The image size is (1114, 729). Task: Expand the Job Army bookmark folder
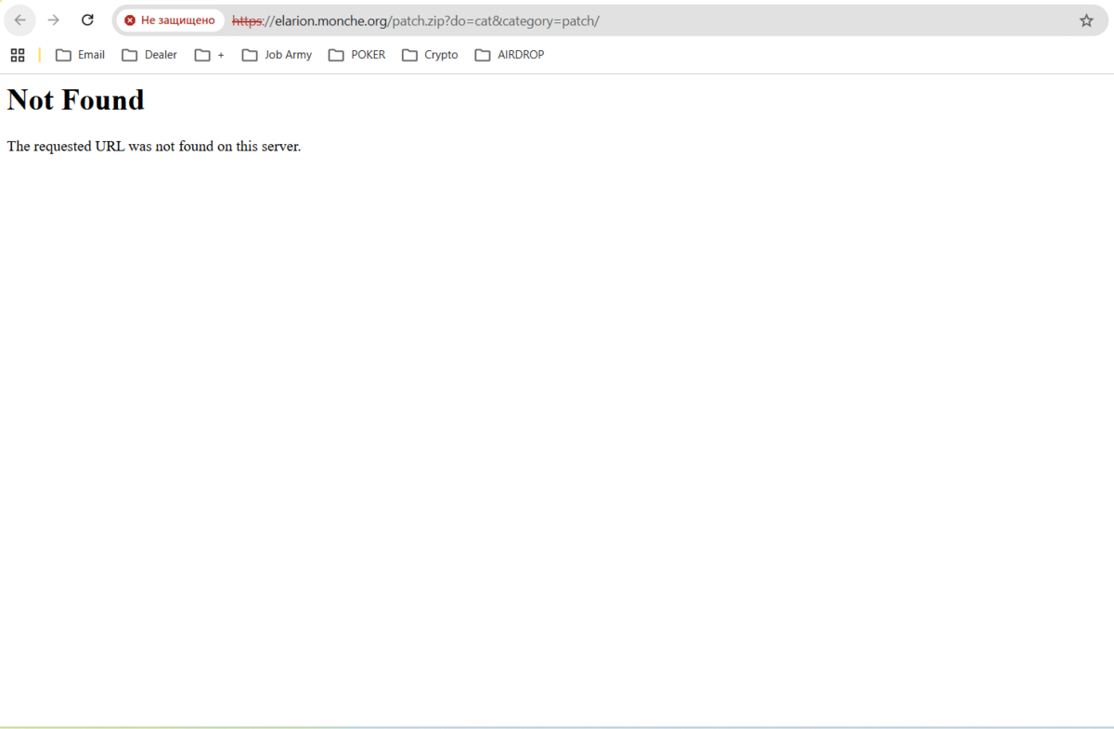[x=277, y=55]
